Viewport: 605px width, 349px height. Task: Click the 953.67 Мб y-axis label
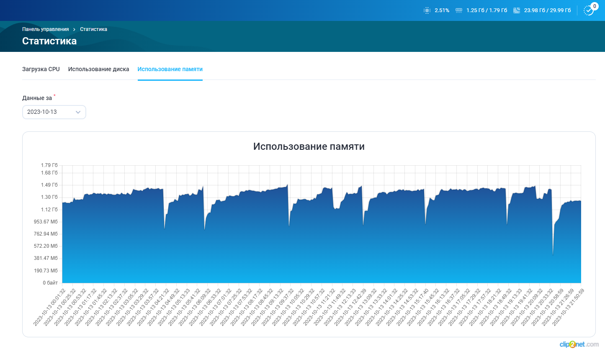pos(46,222)
